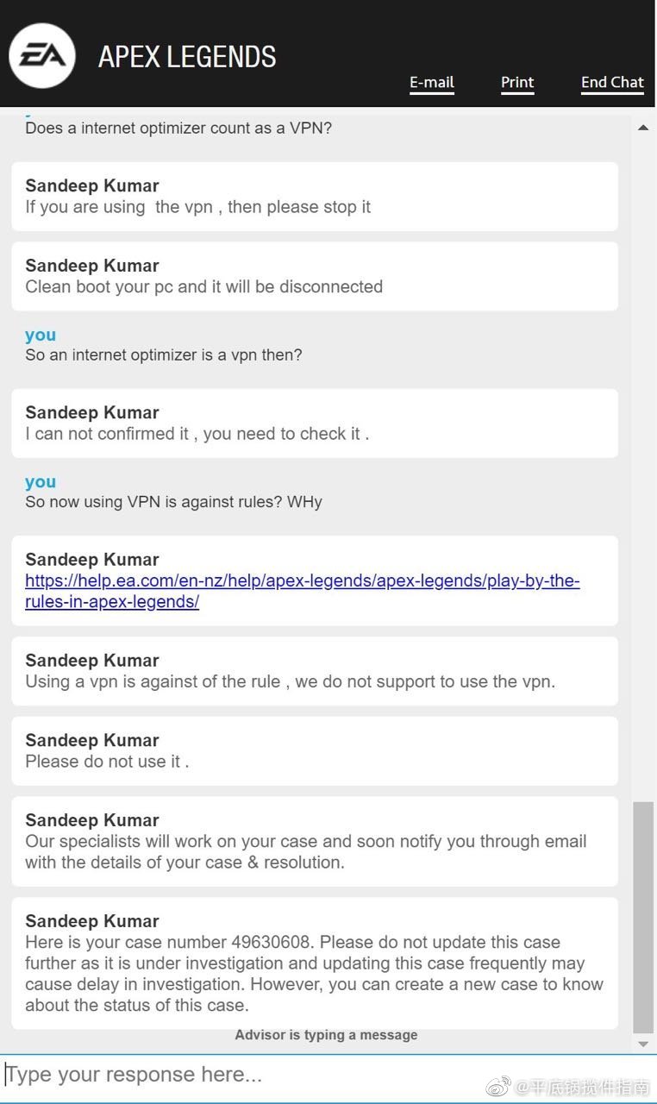Open the E-mail transcript option
Screen dimensions: 657x1104
click(431, 83)
